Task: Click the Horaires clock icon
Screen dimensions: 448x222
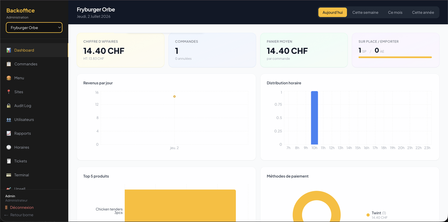Action: [9, 147]
